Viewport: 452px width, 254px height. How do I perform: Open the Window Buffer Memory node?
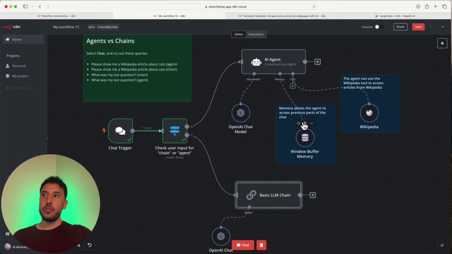(305, 137)
